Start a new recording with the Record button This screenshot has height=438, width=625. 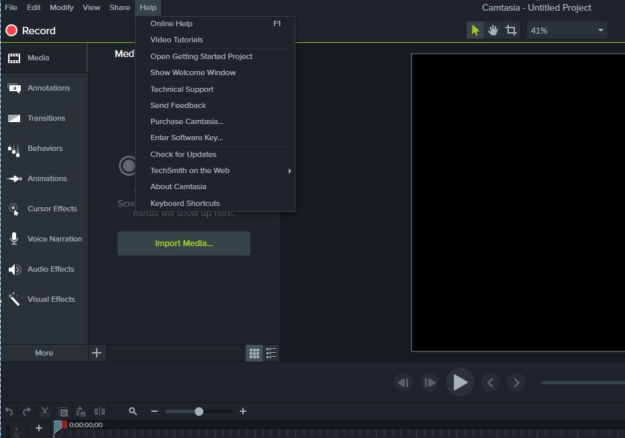coord(30,30)
